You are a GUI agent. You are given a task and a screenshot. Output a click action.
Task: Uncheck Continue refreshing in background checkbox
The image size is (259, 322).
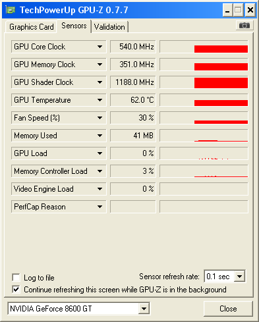click(16, 290)
